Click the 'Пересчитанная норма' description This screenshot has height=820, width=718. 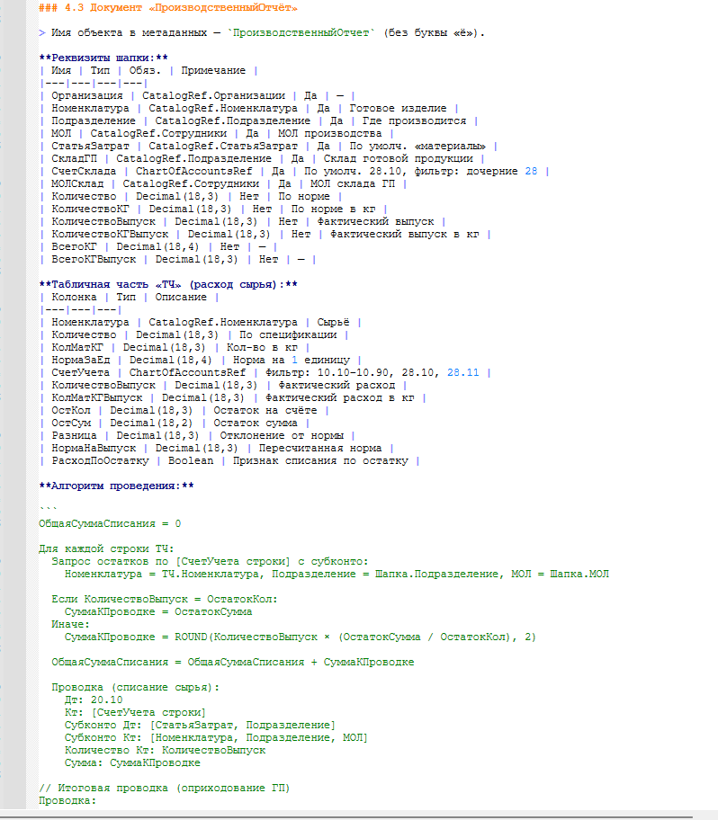(x=319, y=448)
